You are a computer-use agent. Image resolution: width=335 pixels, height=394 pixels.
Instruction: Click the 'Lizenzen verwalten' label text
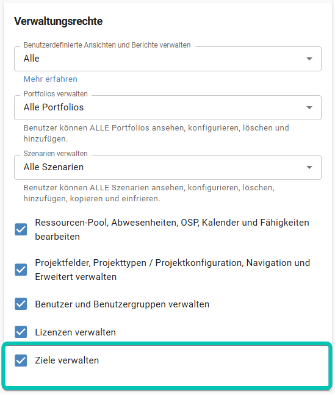[76, 332]
